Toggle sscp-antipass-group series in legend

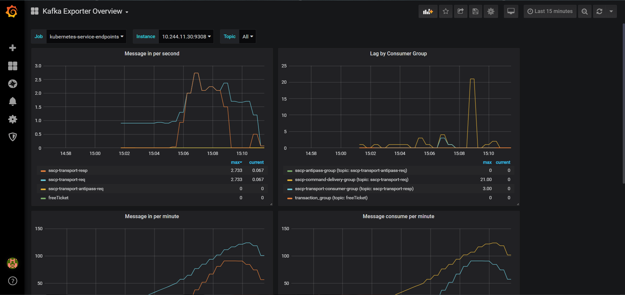(351, 171)
